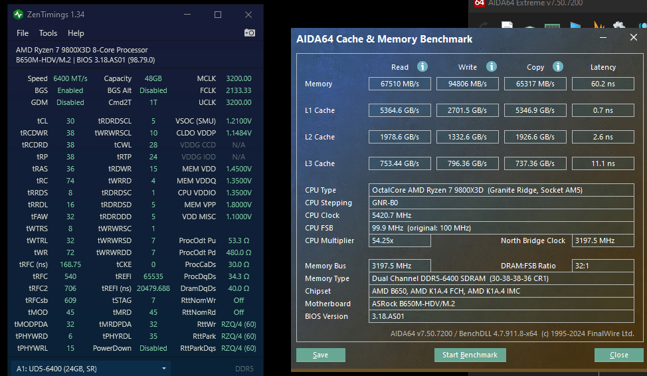Click the MEM VDD value 1.4500V
647x376 pixels.
pyautogui.click(x=238, y=169)
